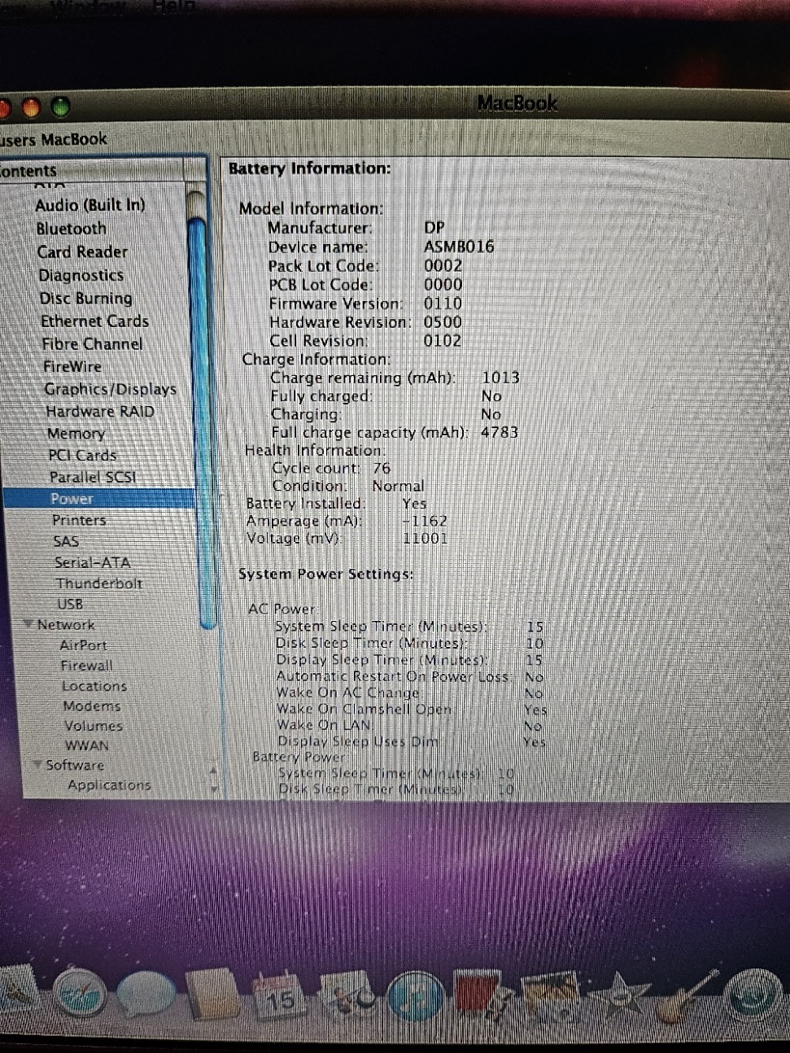Screen dimensions: 790x1053
Task: Select Audio (Built In) in sidebar
Action: pos(89,205)
